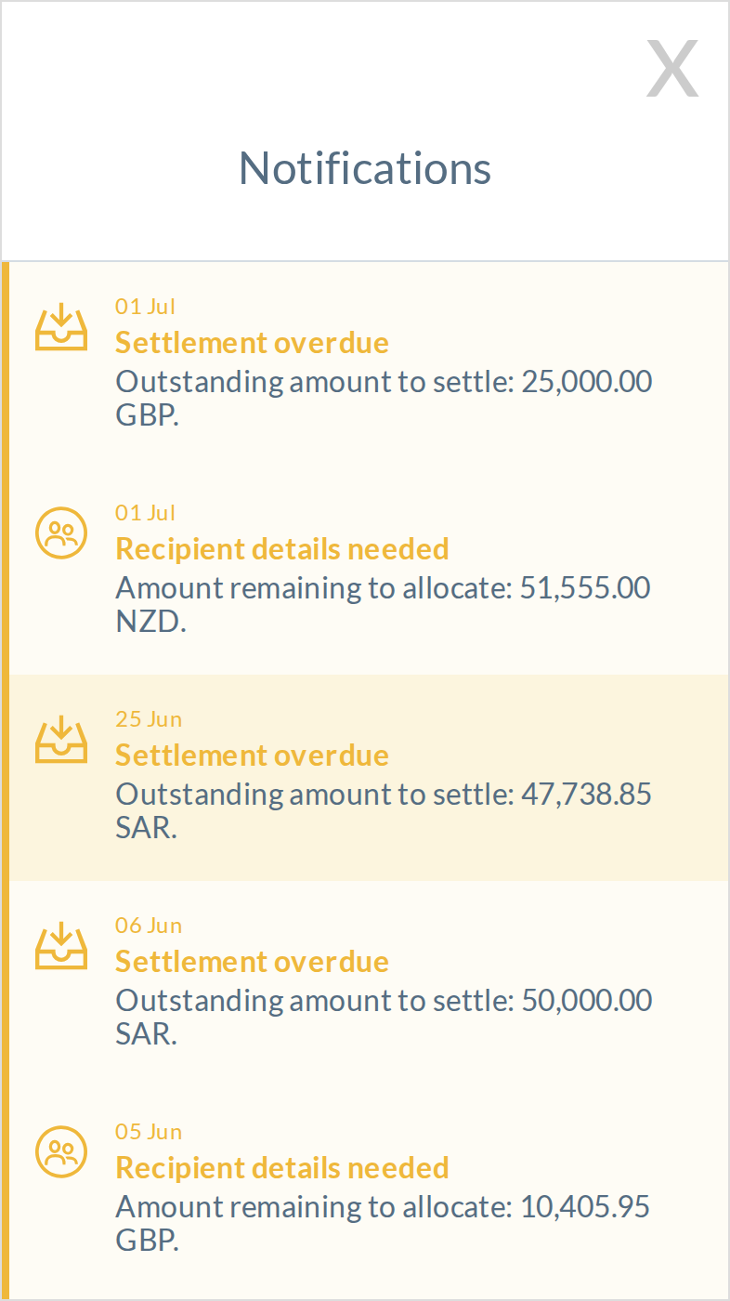Open Recipient details needed title dated 05 Jun
730x1301 pixels.
point(282,1167)
